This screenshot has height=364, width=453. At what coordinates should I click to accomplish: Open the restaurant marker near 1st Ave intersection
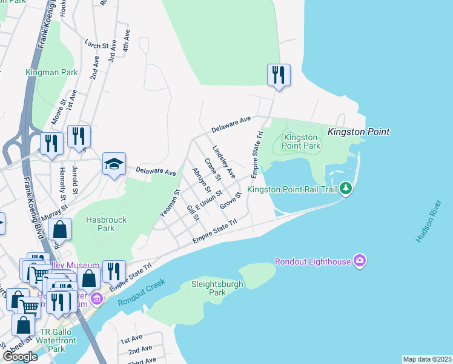coord(79,137)
